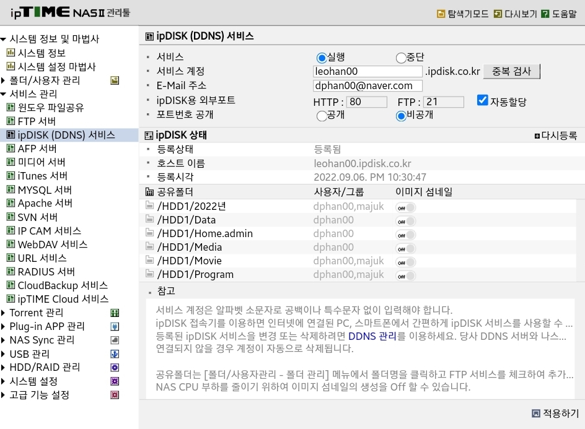
Task: Click the 적용하기 apply icon
Action: [536, 414]
